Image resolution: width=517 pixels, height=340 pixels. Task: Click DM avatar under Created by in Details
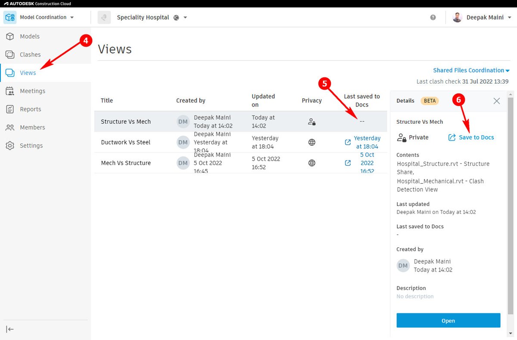[403, 265]
